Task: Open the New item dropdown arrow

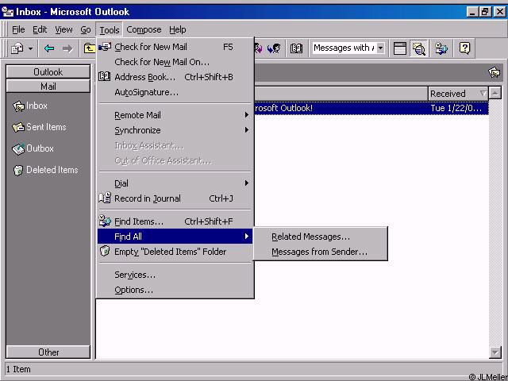Action: [30, 49]
